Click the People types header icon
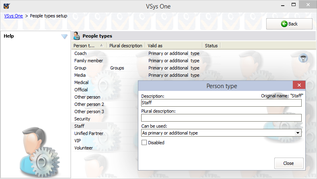317x179 pixels. 77,36
